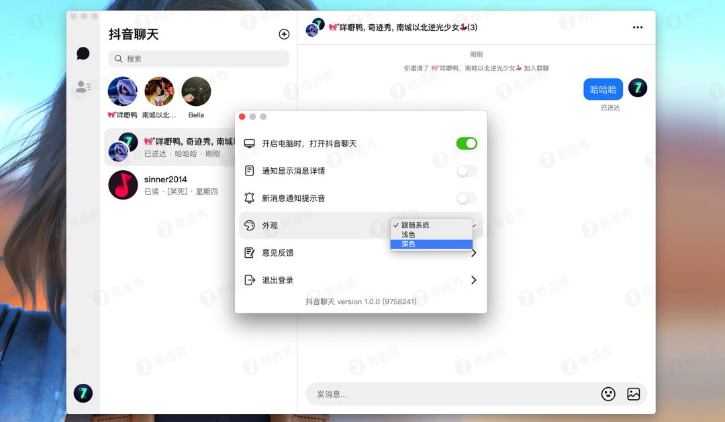Click the new chat plus button
The width and height of the screenshot is (725, 422).
pyautogui.click(x=284, y=34)
